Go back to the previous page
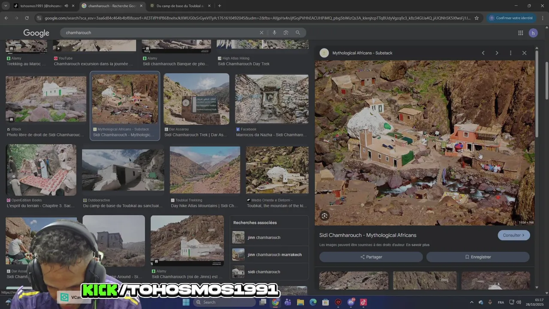The height and width of the screenshot is (309, 549). tap(6, 18)
